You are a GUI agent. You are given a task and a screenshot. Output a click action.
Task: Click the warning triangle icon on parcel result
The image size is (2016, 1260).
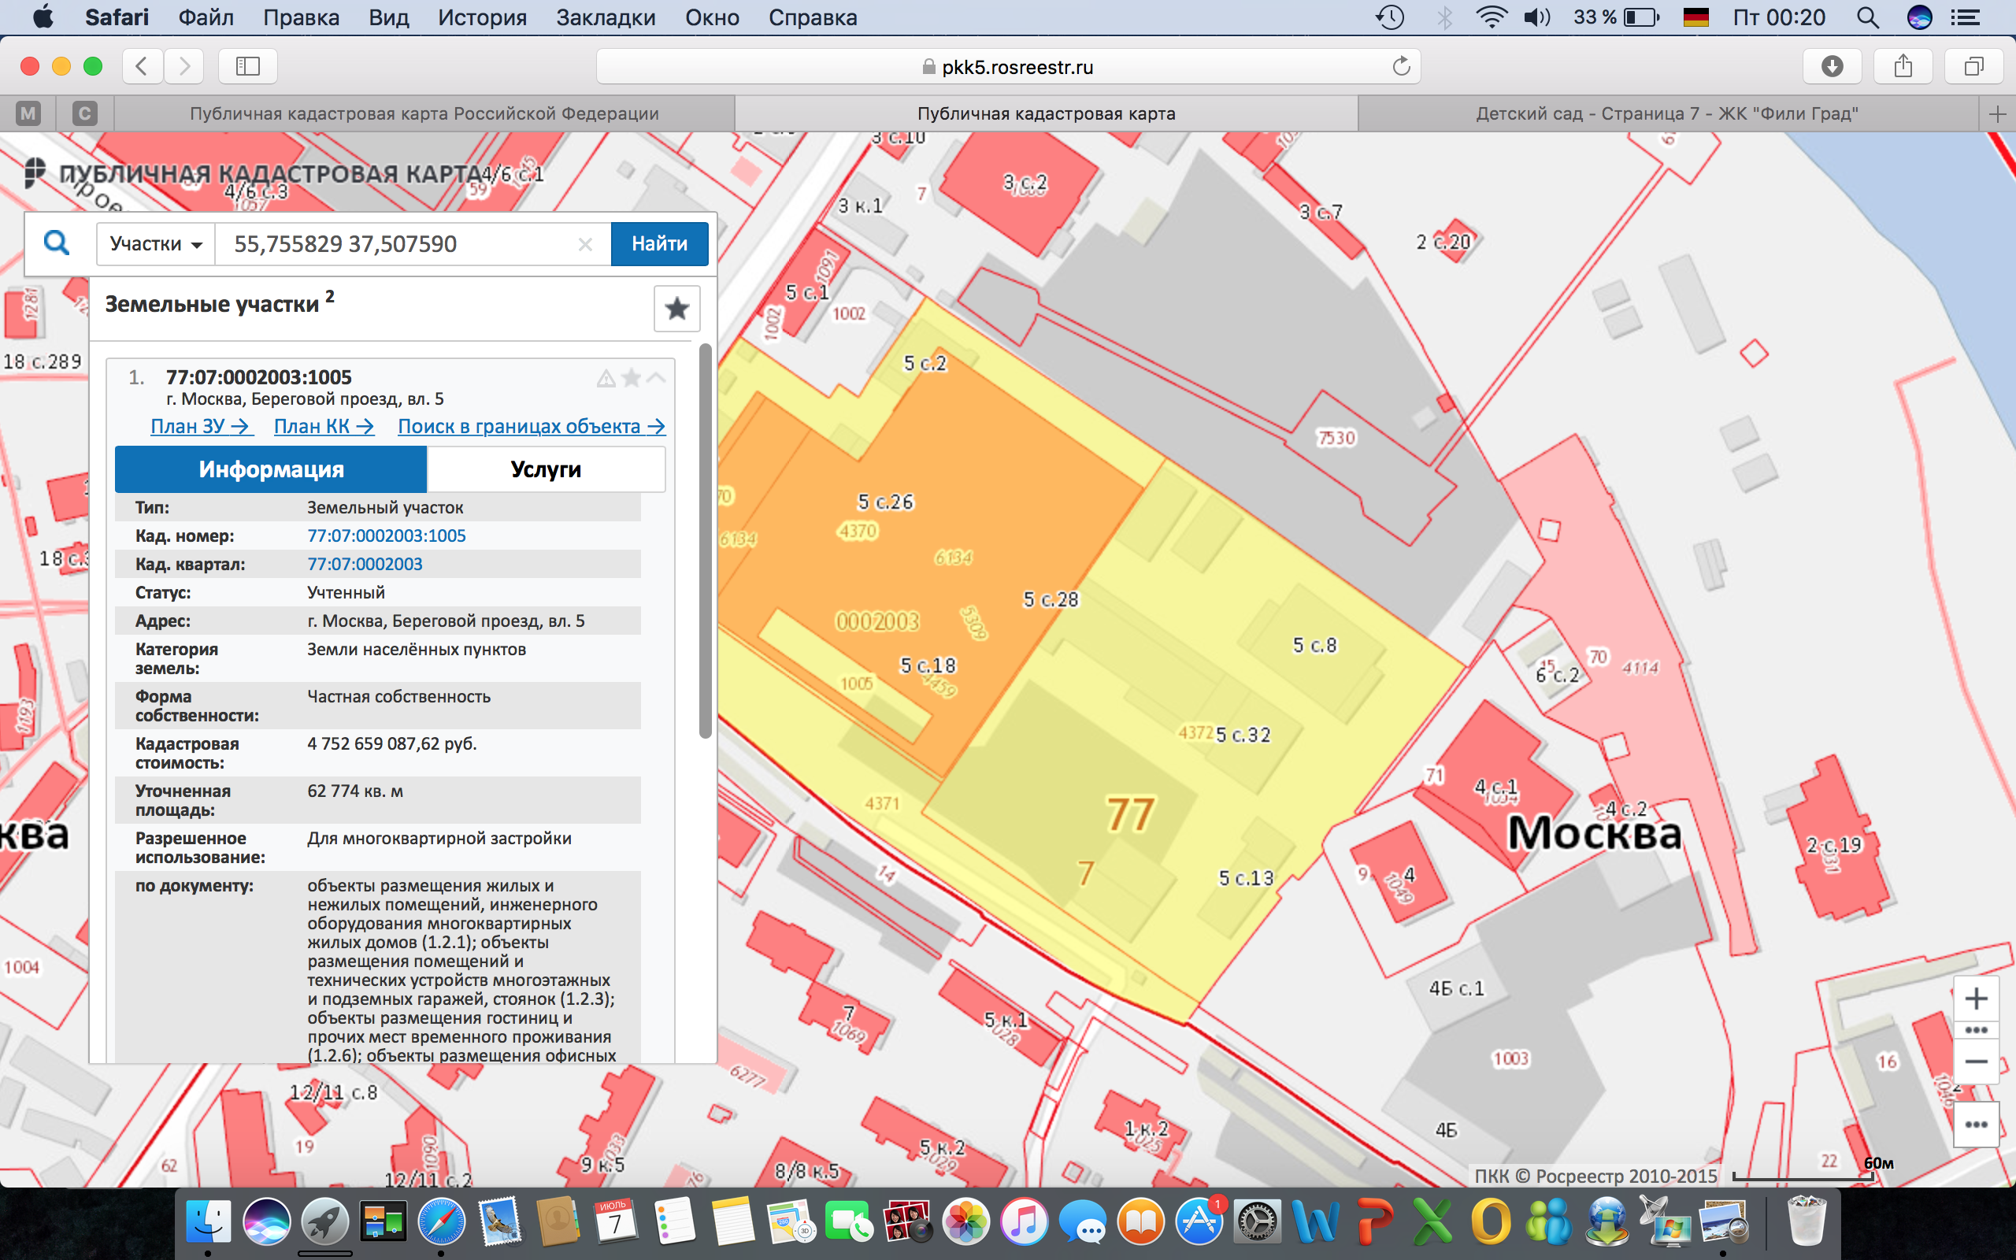tap(606, 379)
